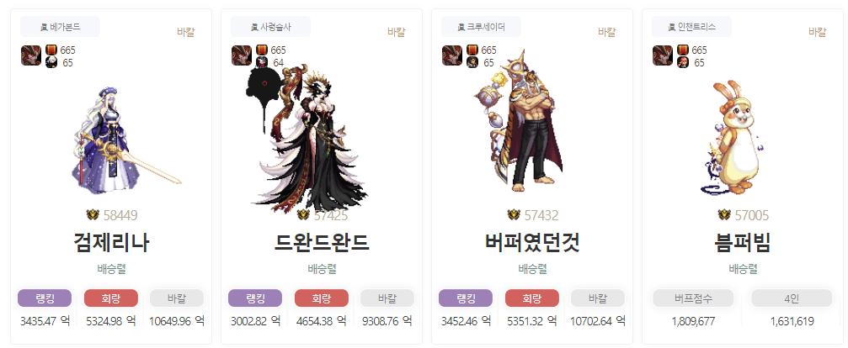Open the 드완드완드 character name link
The width and height of the screenshot is (848, 348).
[322, 243]
